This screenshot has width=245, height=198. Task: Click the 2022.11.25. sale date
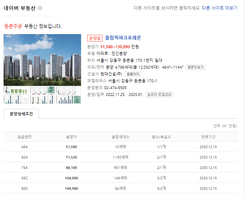[116, 95]
